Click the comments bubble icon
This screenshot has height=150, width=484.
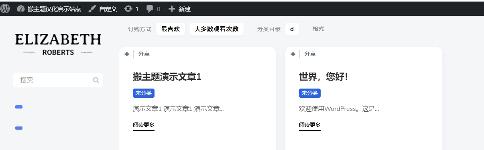click(x=150, y=9)
